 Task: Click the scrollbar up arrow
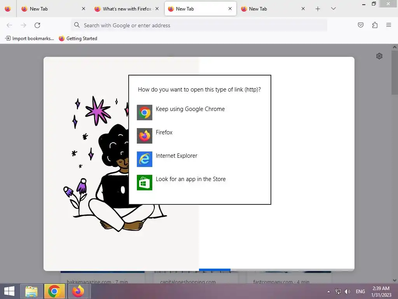395,47
